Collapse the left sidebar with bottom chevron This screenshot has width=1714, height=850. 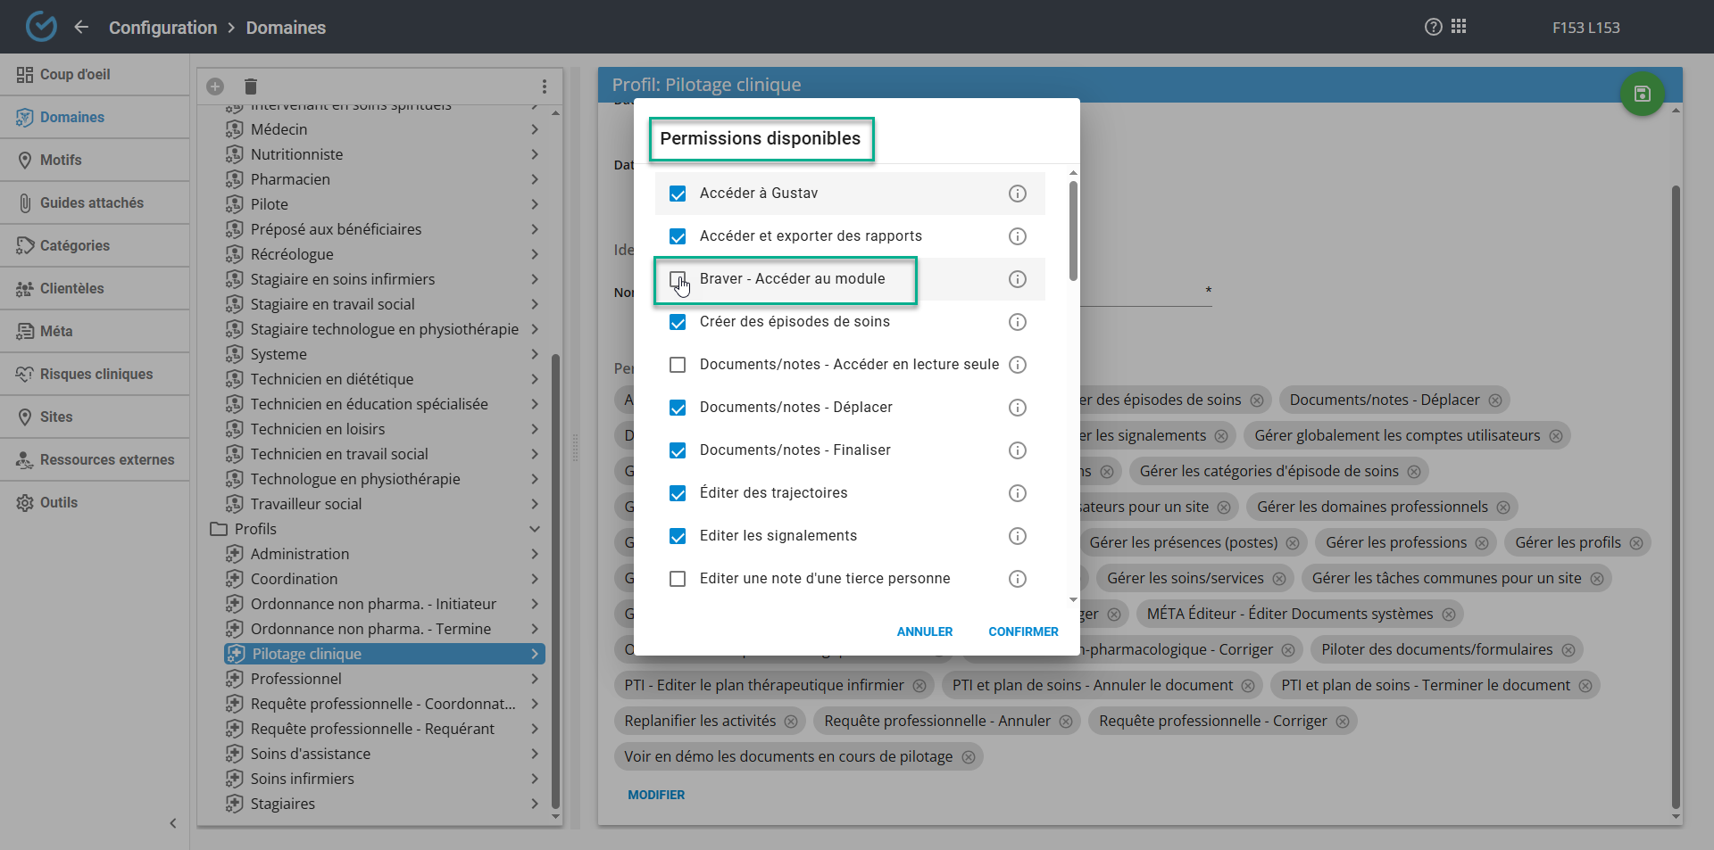pos(173,823)
